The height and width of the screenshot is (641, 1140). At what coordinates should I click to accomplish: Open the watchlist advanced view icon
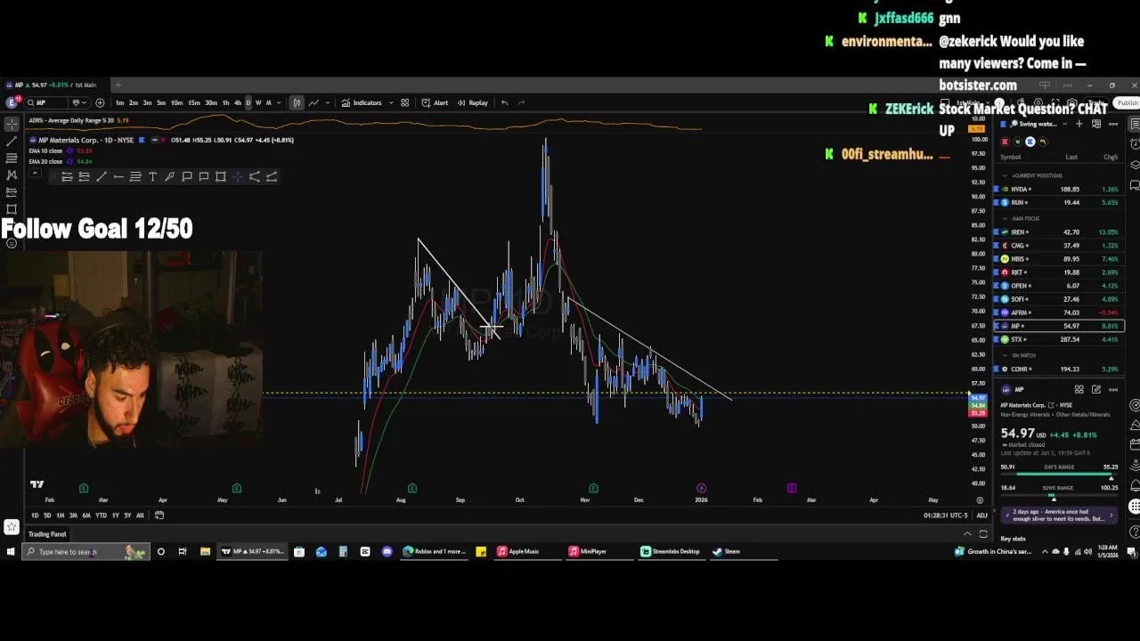coord(1096,124)
